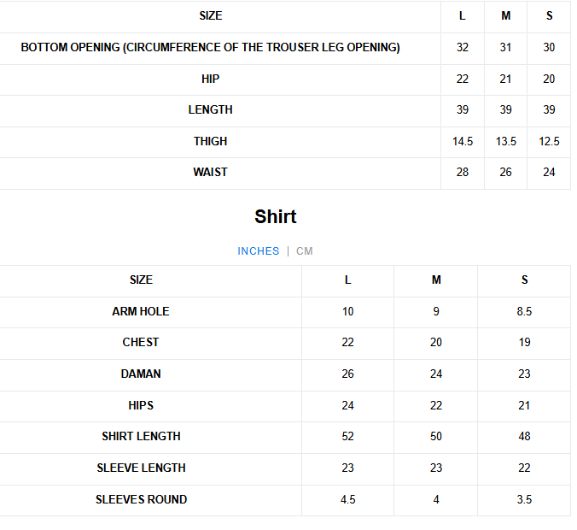Click THIGH value 14.5 for size L
This screenshot has height=530, width=577.
pyautogui.click(x=463, y=142)
